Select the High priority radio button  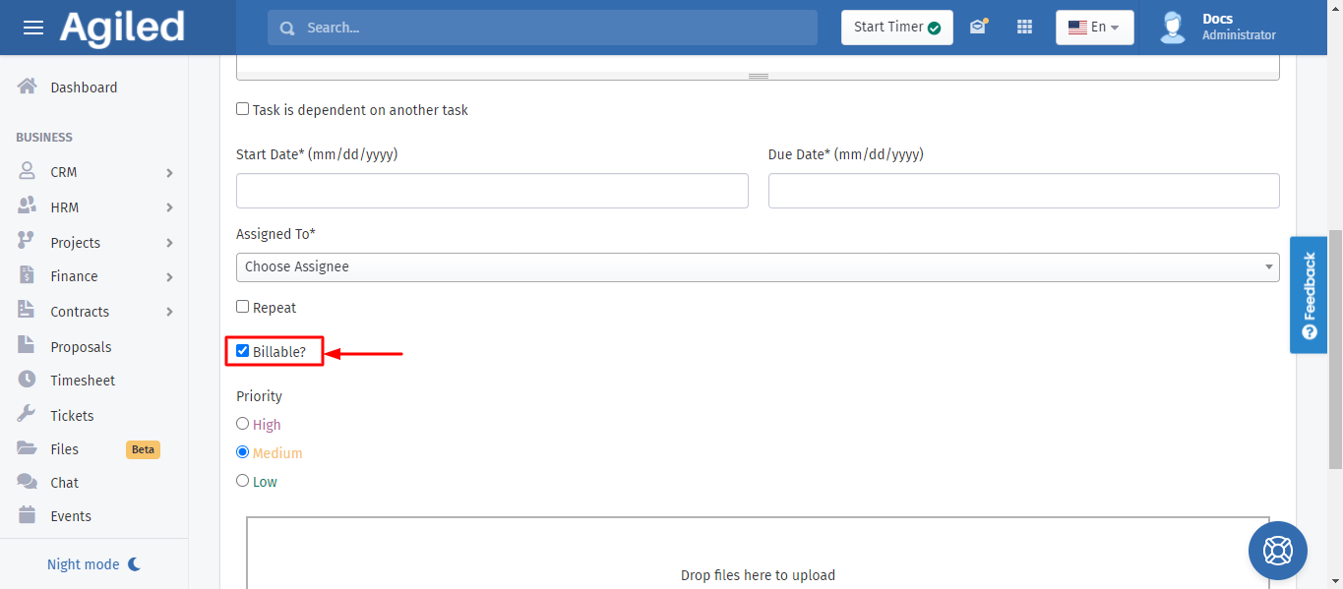(x=243, y=424)
